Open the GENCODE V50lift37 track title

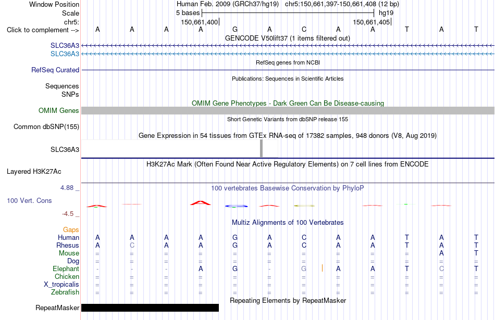(288, 38)
